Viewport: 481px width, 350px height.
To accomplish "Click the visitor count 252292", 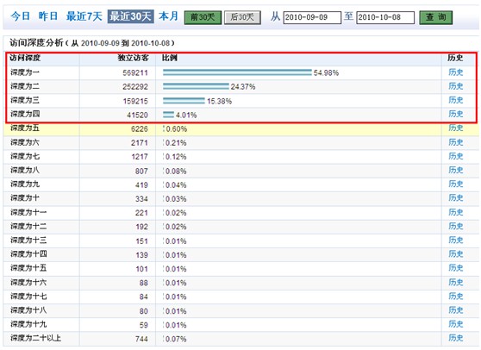I will click(x=135, y=87).
